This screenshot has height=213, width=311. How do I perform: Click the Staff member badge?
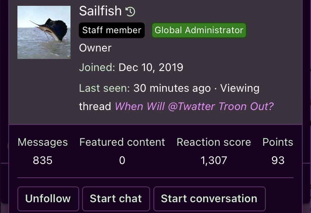coord(112,30)
